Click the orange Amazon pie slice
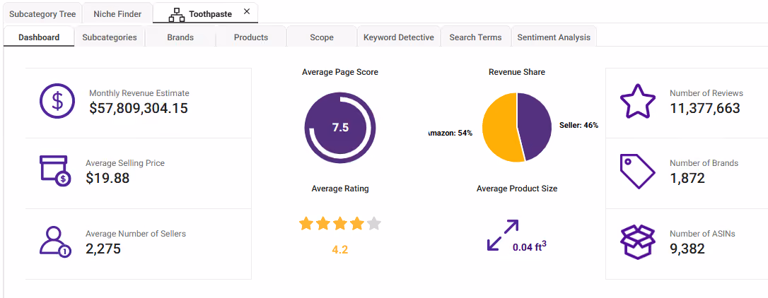768x298 pixels. [499, 128]
